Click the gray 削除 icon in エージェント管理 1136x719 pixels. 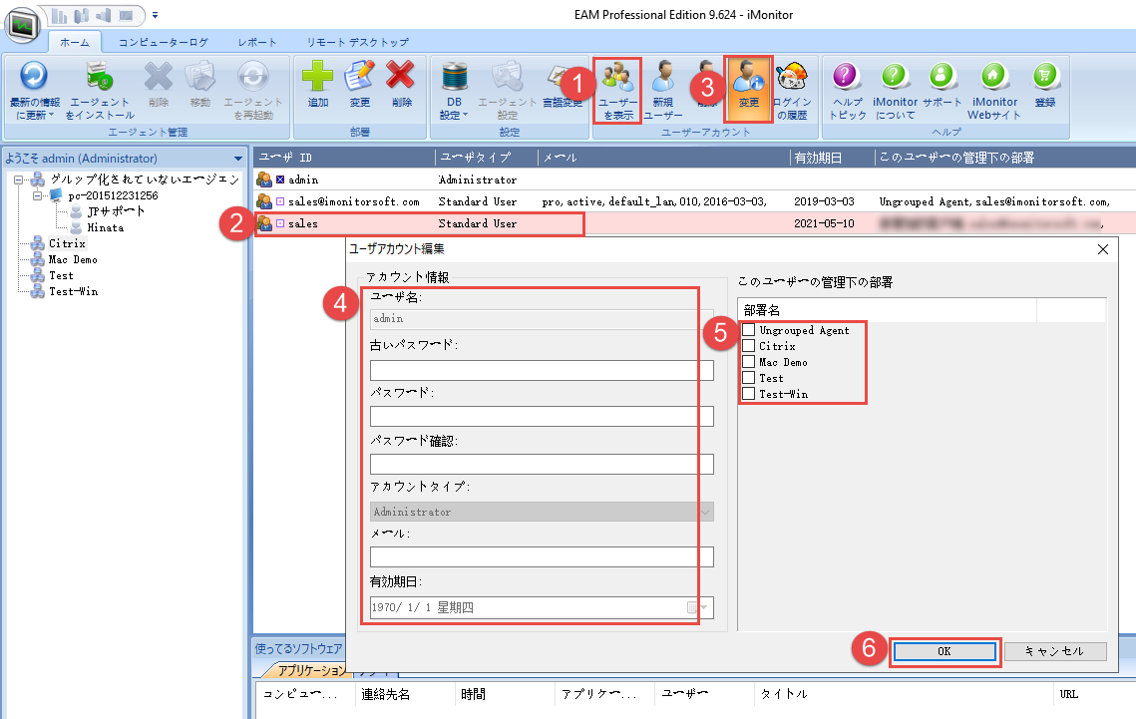158,77
